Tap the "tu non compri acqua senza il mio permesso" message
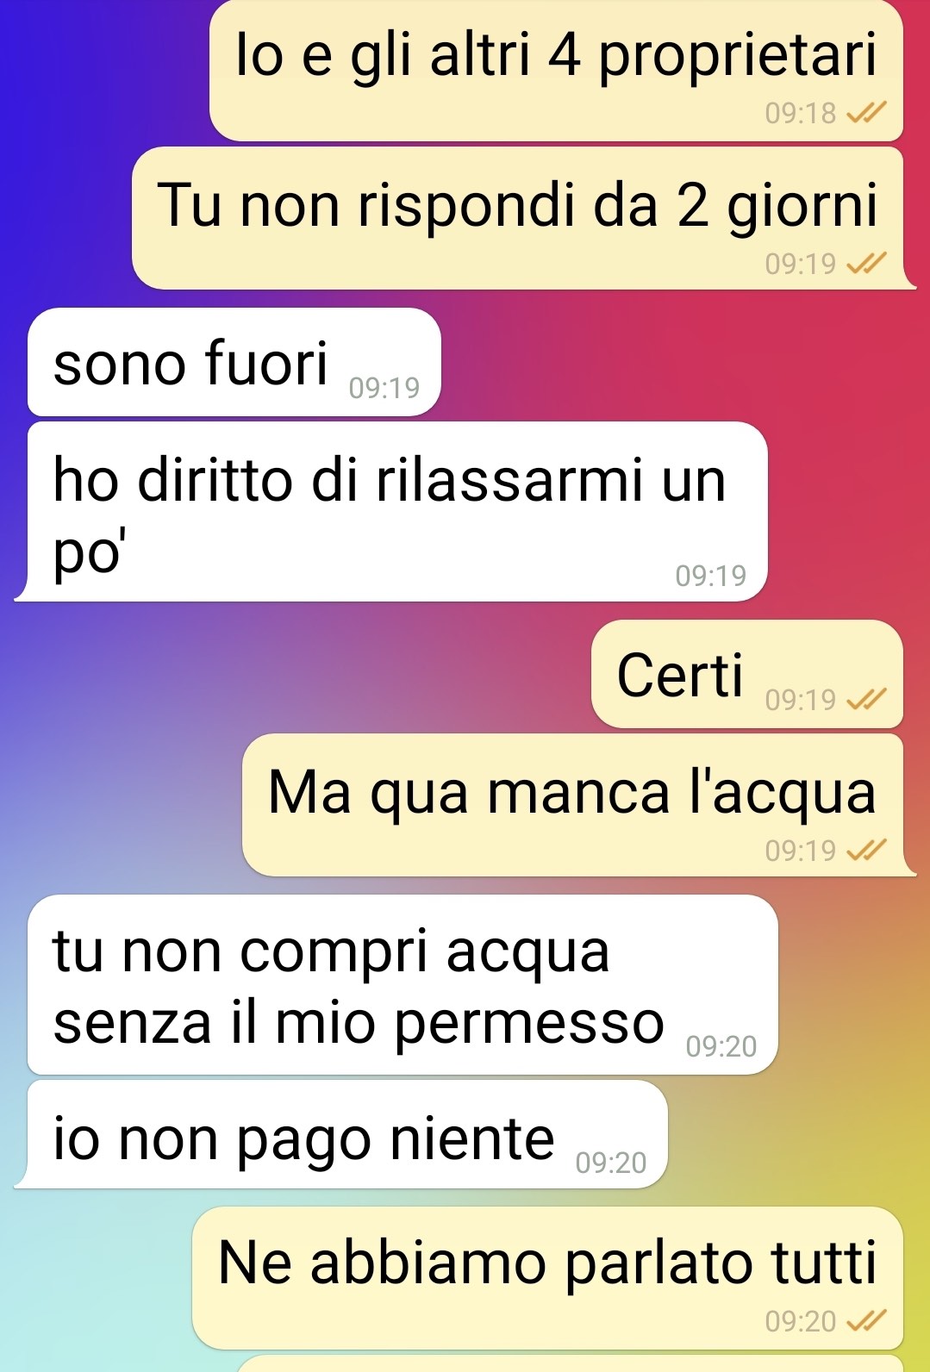The image size is (930, 1372). (x=403, y=985)
